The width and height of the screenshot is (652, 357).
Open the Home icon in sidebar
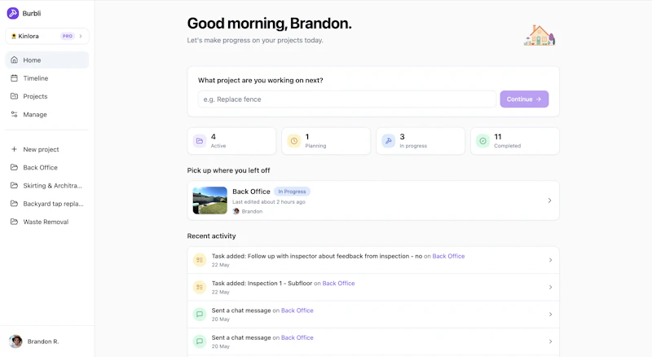click(x=14, y=60)
